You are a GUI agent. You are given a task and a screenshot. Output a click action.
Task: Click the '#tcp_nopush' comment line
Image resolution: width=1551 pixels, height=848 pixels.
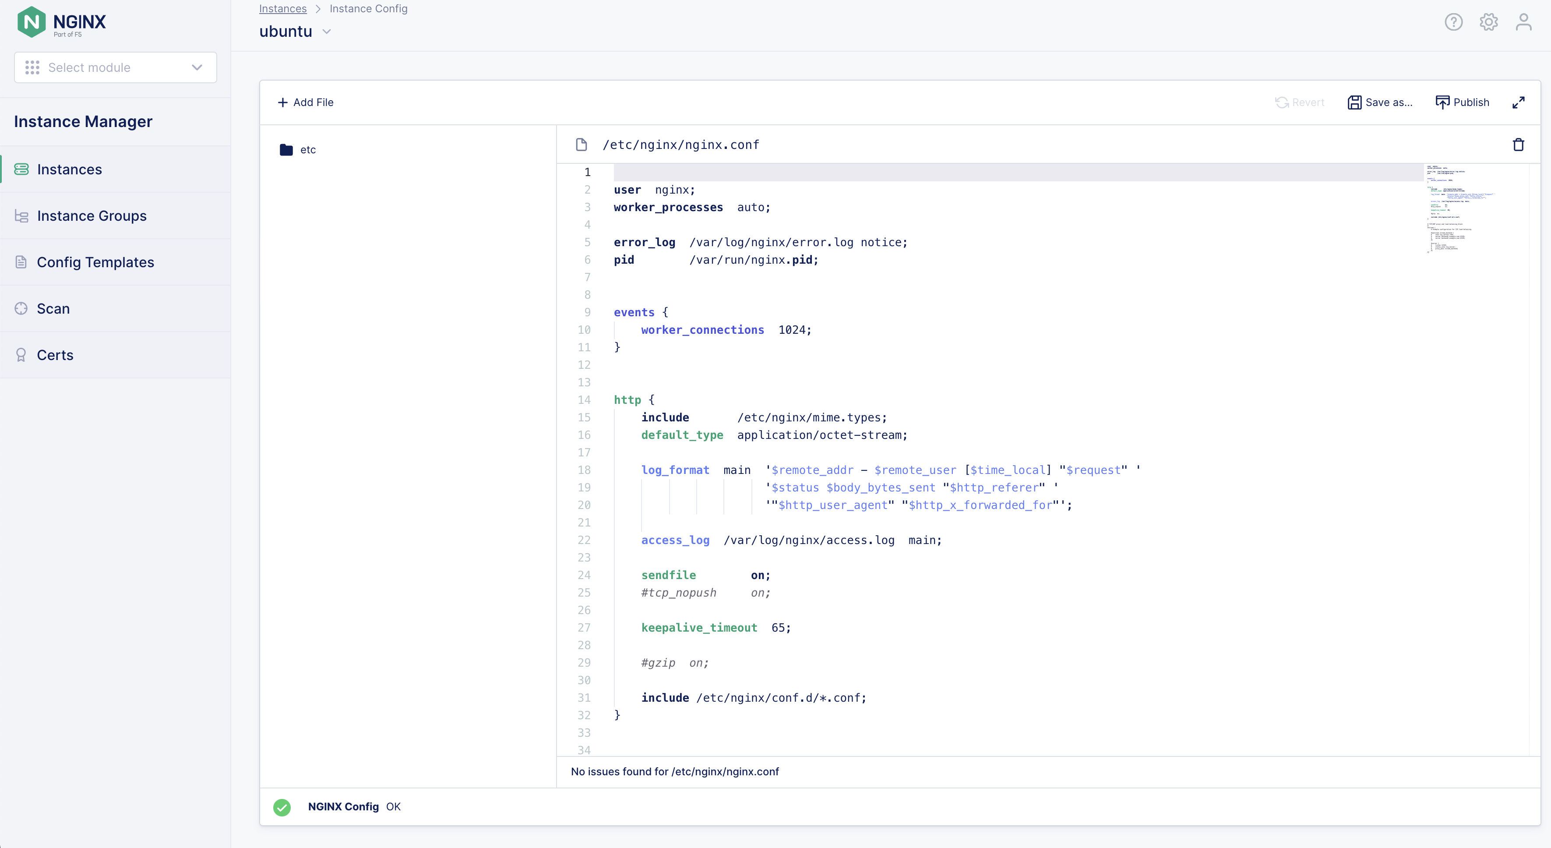(706, 593)
